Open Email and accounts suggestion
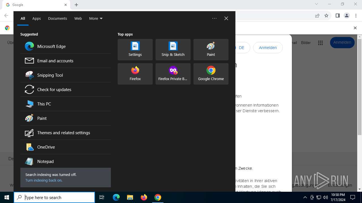This screenshot has width=362, height=203. click(66, 61)
